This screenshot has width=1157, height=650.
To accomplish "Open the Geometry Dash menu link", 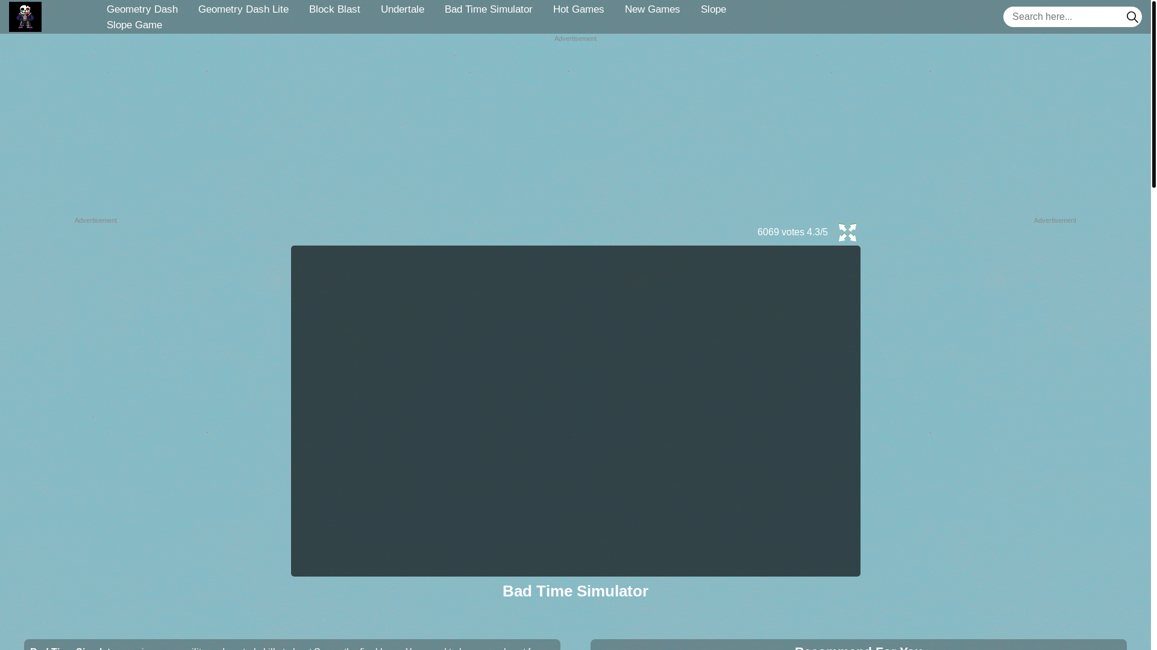I will 142,9.
